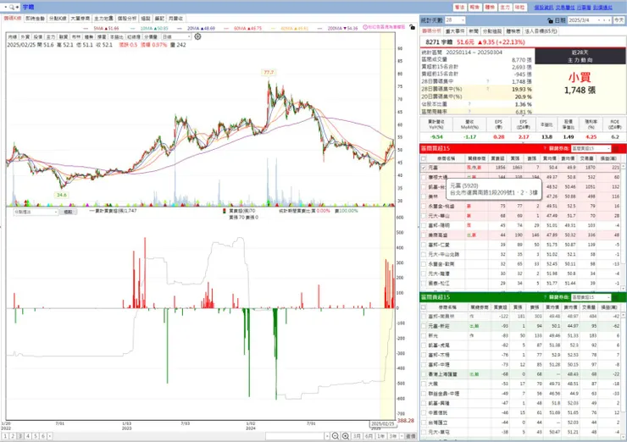
Task: Switch to the 即時走勢 tab
Action: click(x=36, y=19)
